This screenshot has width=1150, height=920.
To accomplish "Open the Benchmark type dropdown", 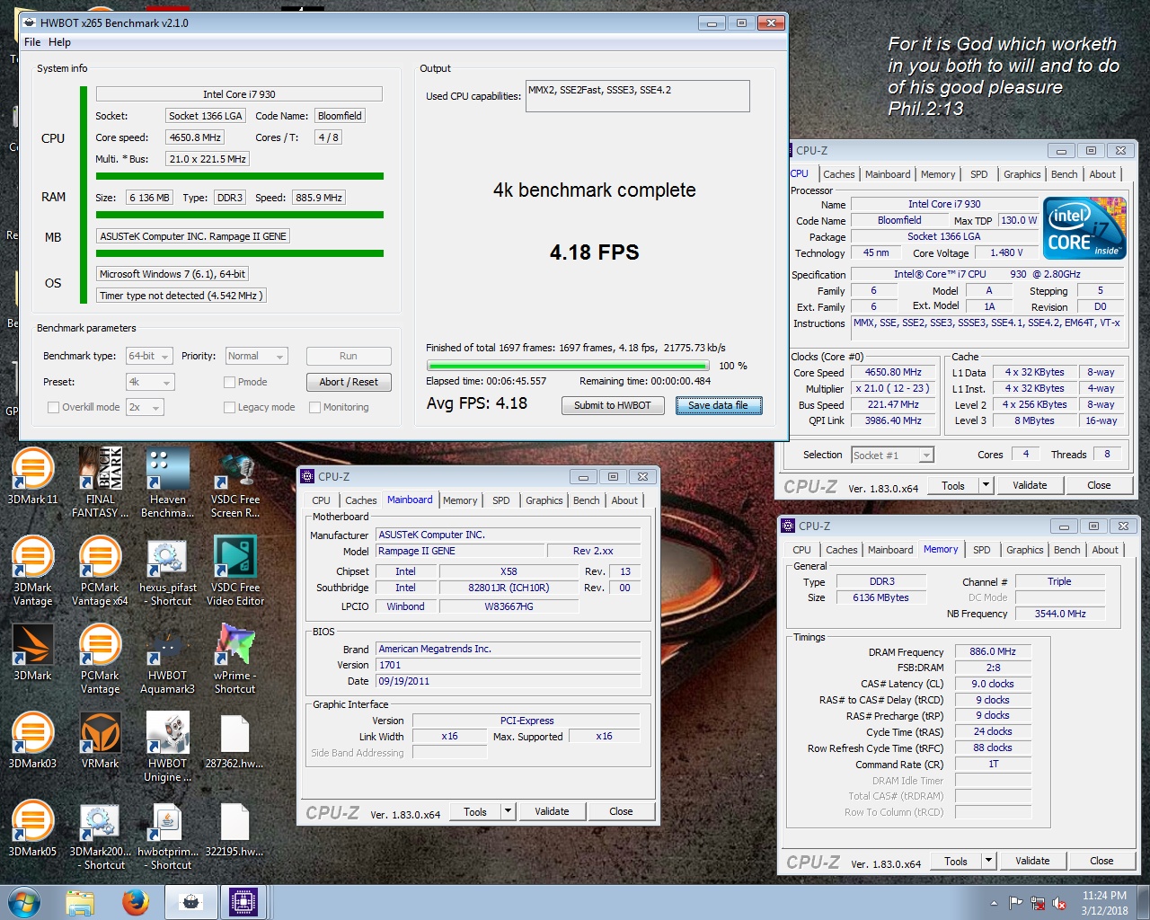I will 149,356.
